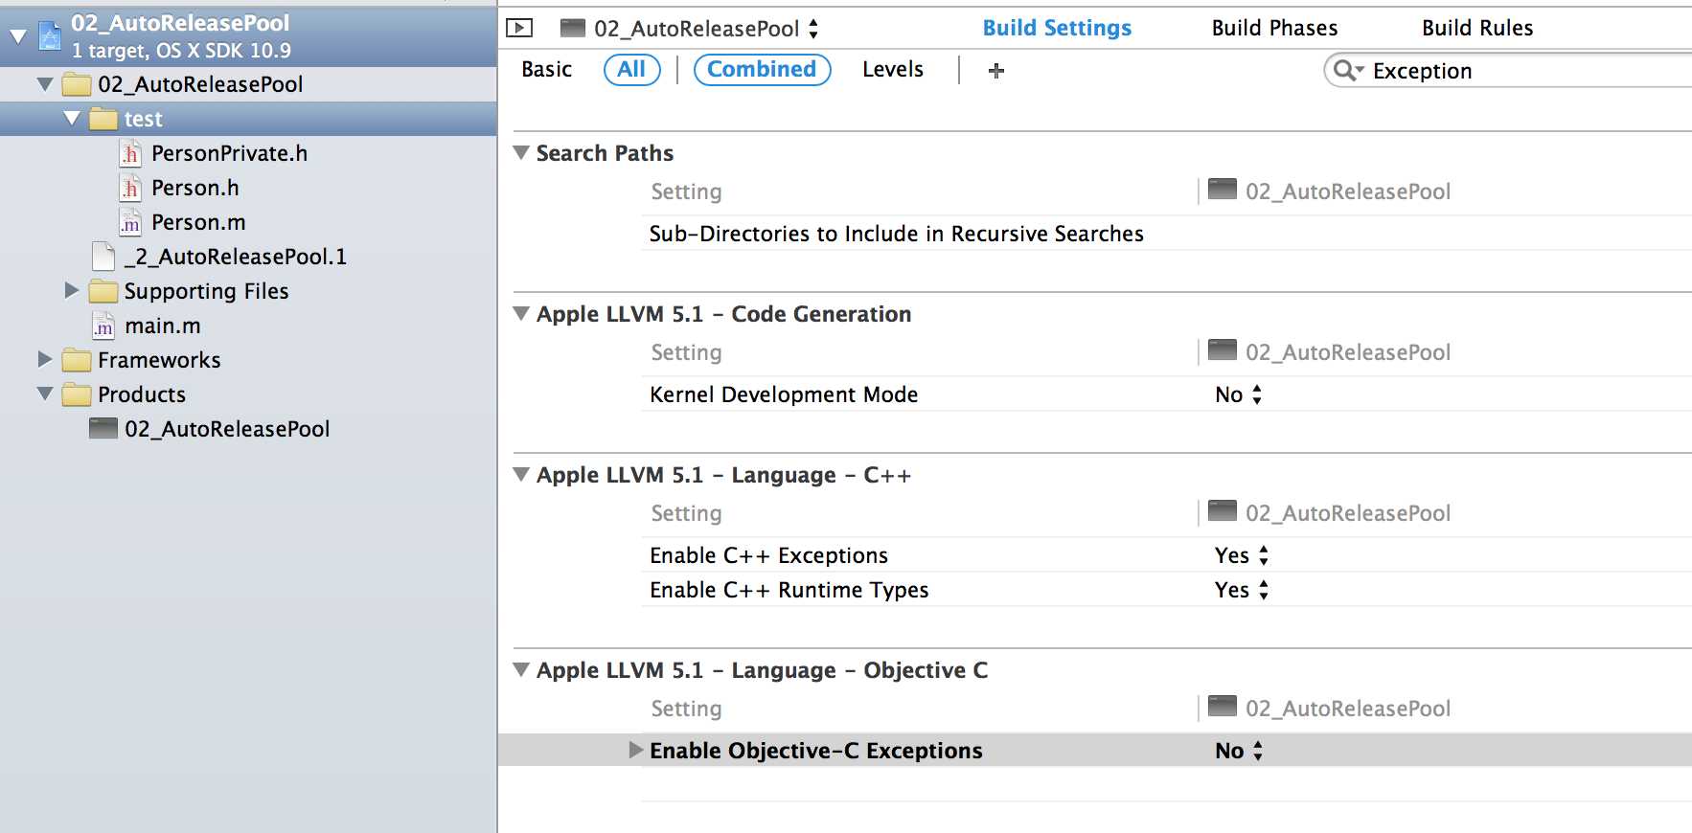1692x833 pixels.
Task: Add a build setting with the plus icon
Action: 996,70
